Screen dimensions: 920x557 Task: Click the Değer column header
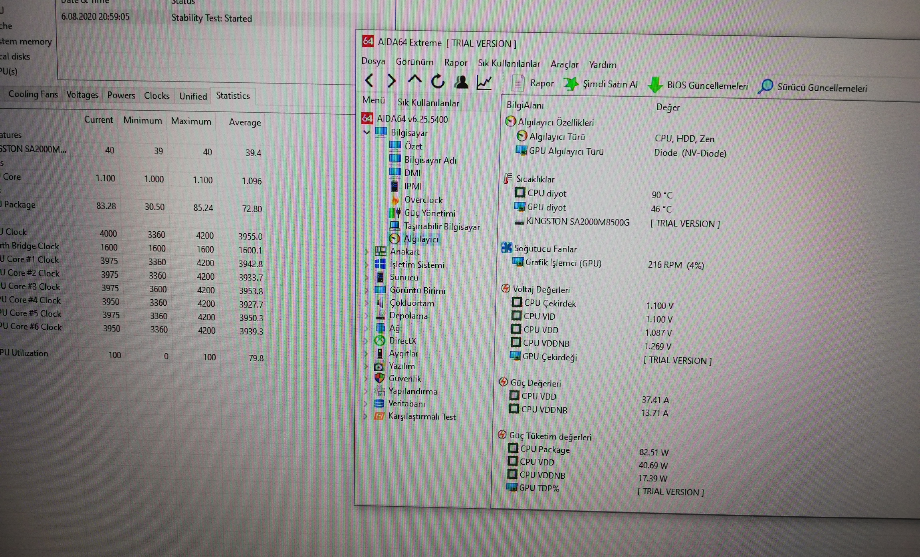pos(668,107)
